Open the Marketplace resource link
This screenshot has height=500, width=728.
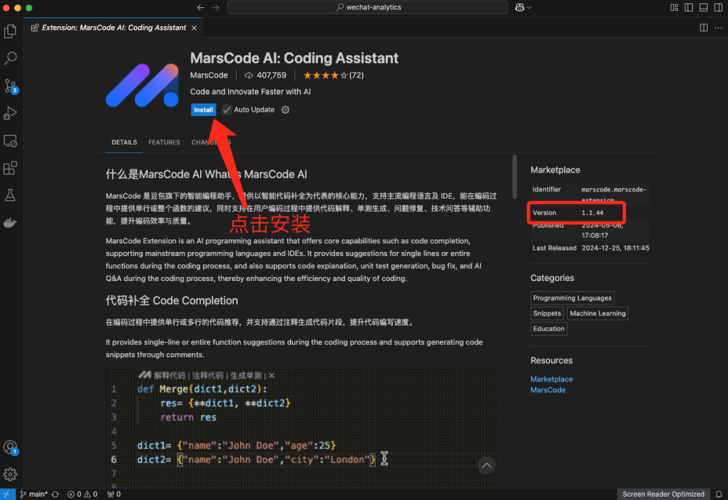coord(551,379)
